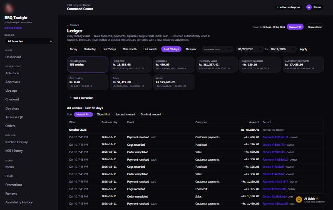This screenshot has width=333, height=210.
Task: Open Orders in the sidebar
Action: click(x=10, y=126)
